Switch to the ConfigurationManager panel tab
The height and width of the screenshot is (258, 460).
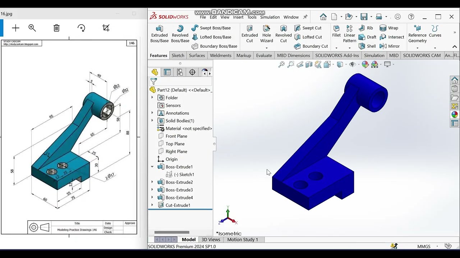(180, 72)
